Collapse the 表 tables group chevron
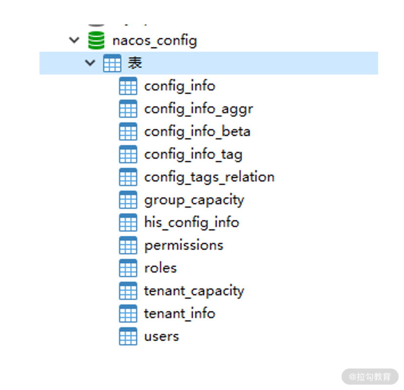 click(90, 63)
